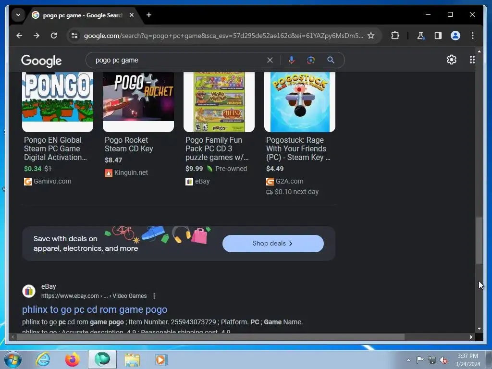Open Windows Explorer folder on taskbar

[132, 359]
